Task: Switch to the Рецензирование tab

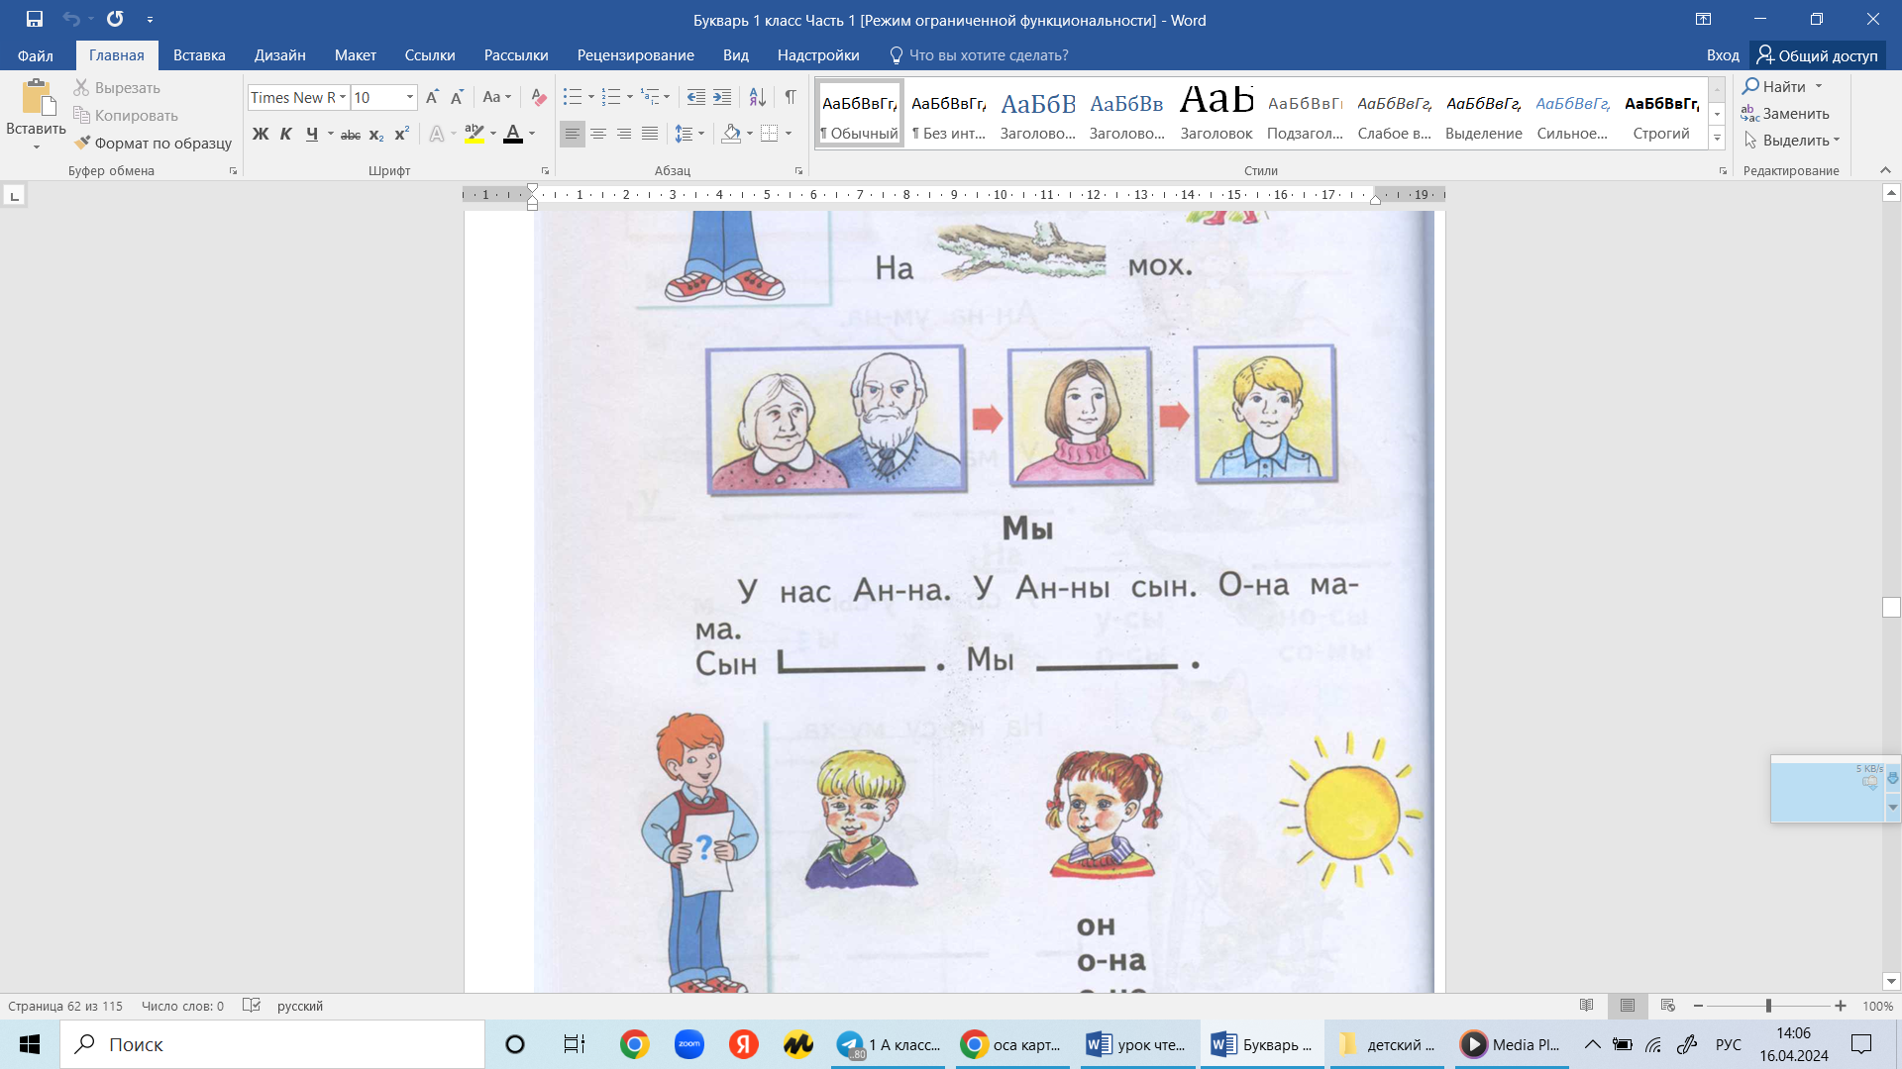Action: point(635,55)
